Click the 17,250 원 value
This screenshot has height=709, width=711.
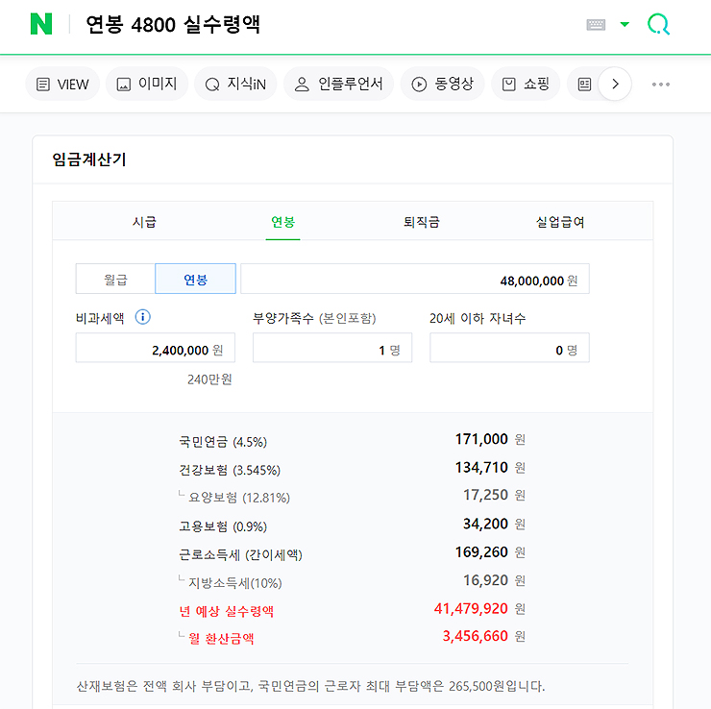494,495
